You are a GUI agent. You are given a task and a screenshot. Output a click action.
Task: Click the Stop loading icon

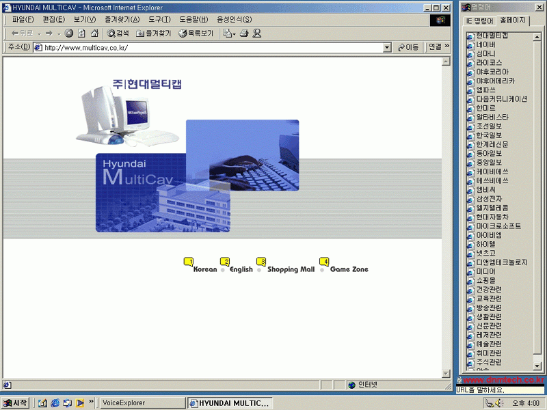click(x=69, y=33)
